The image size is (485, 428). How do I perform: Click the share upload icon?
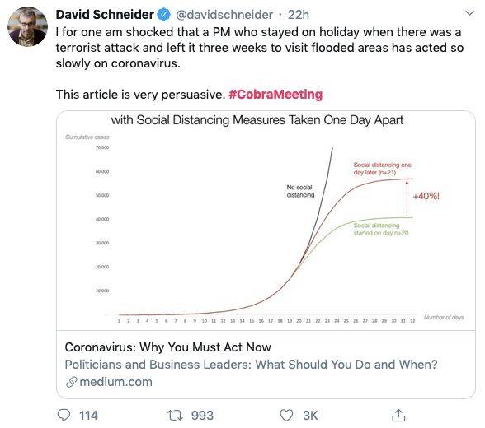[398, 415]
